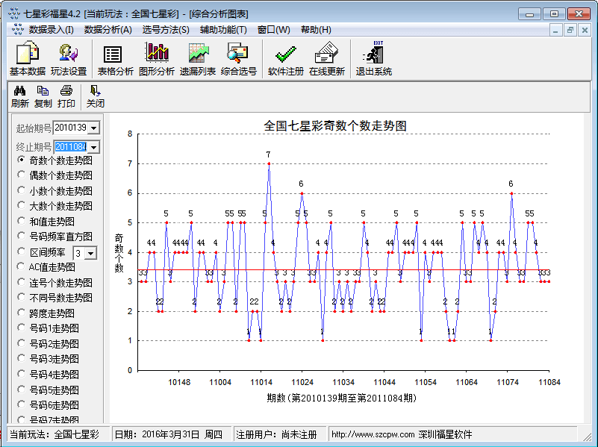598x447 pixels.
Task: Open the 数据分析(A) menu
Action: [108, 30]
